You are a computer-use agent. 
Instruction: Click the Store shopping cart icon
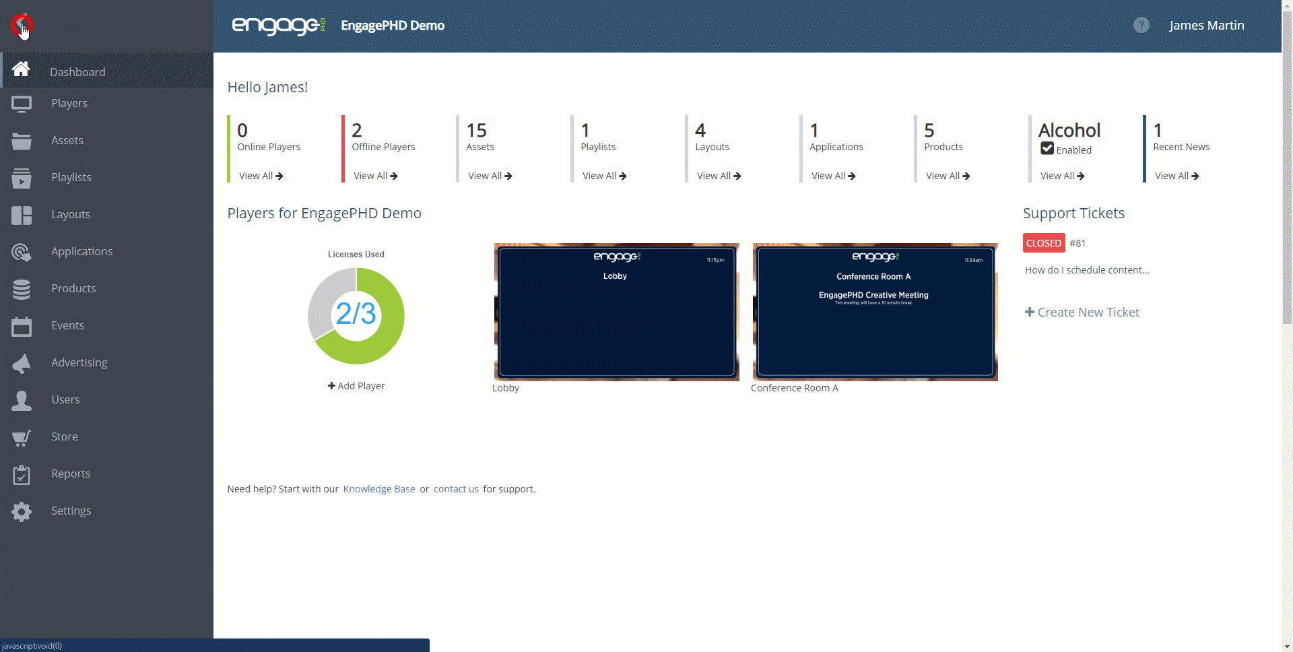22,438
